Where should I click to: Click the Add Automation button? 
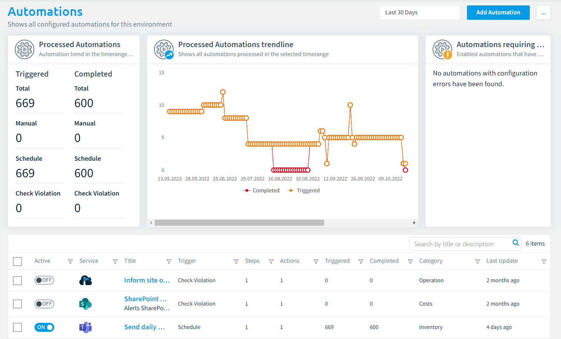[498, 13]
